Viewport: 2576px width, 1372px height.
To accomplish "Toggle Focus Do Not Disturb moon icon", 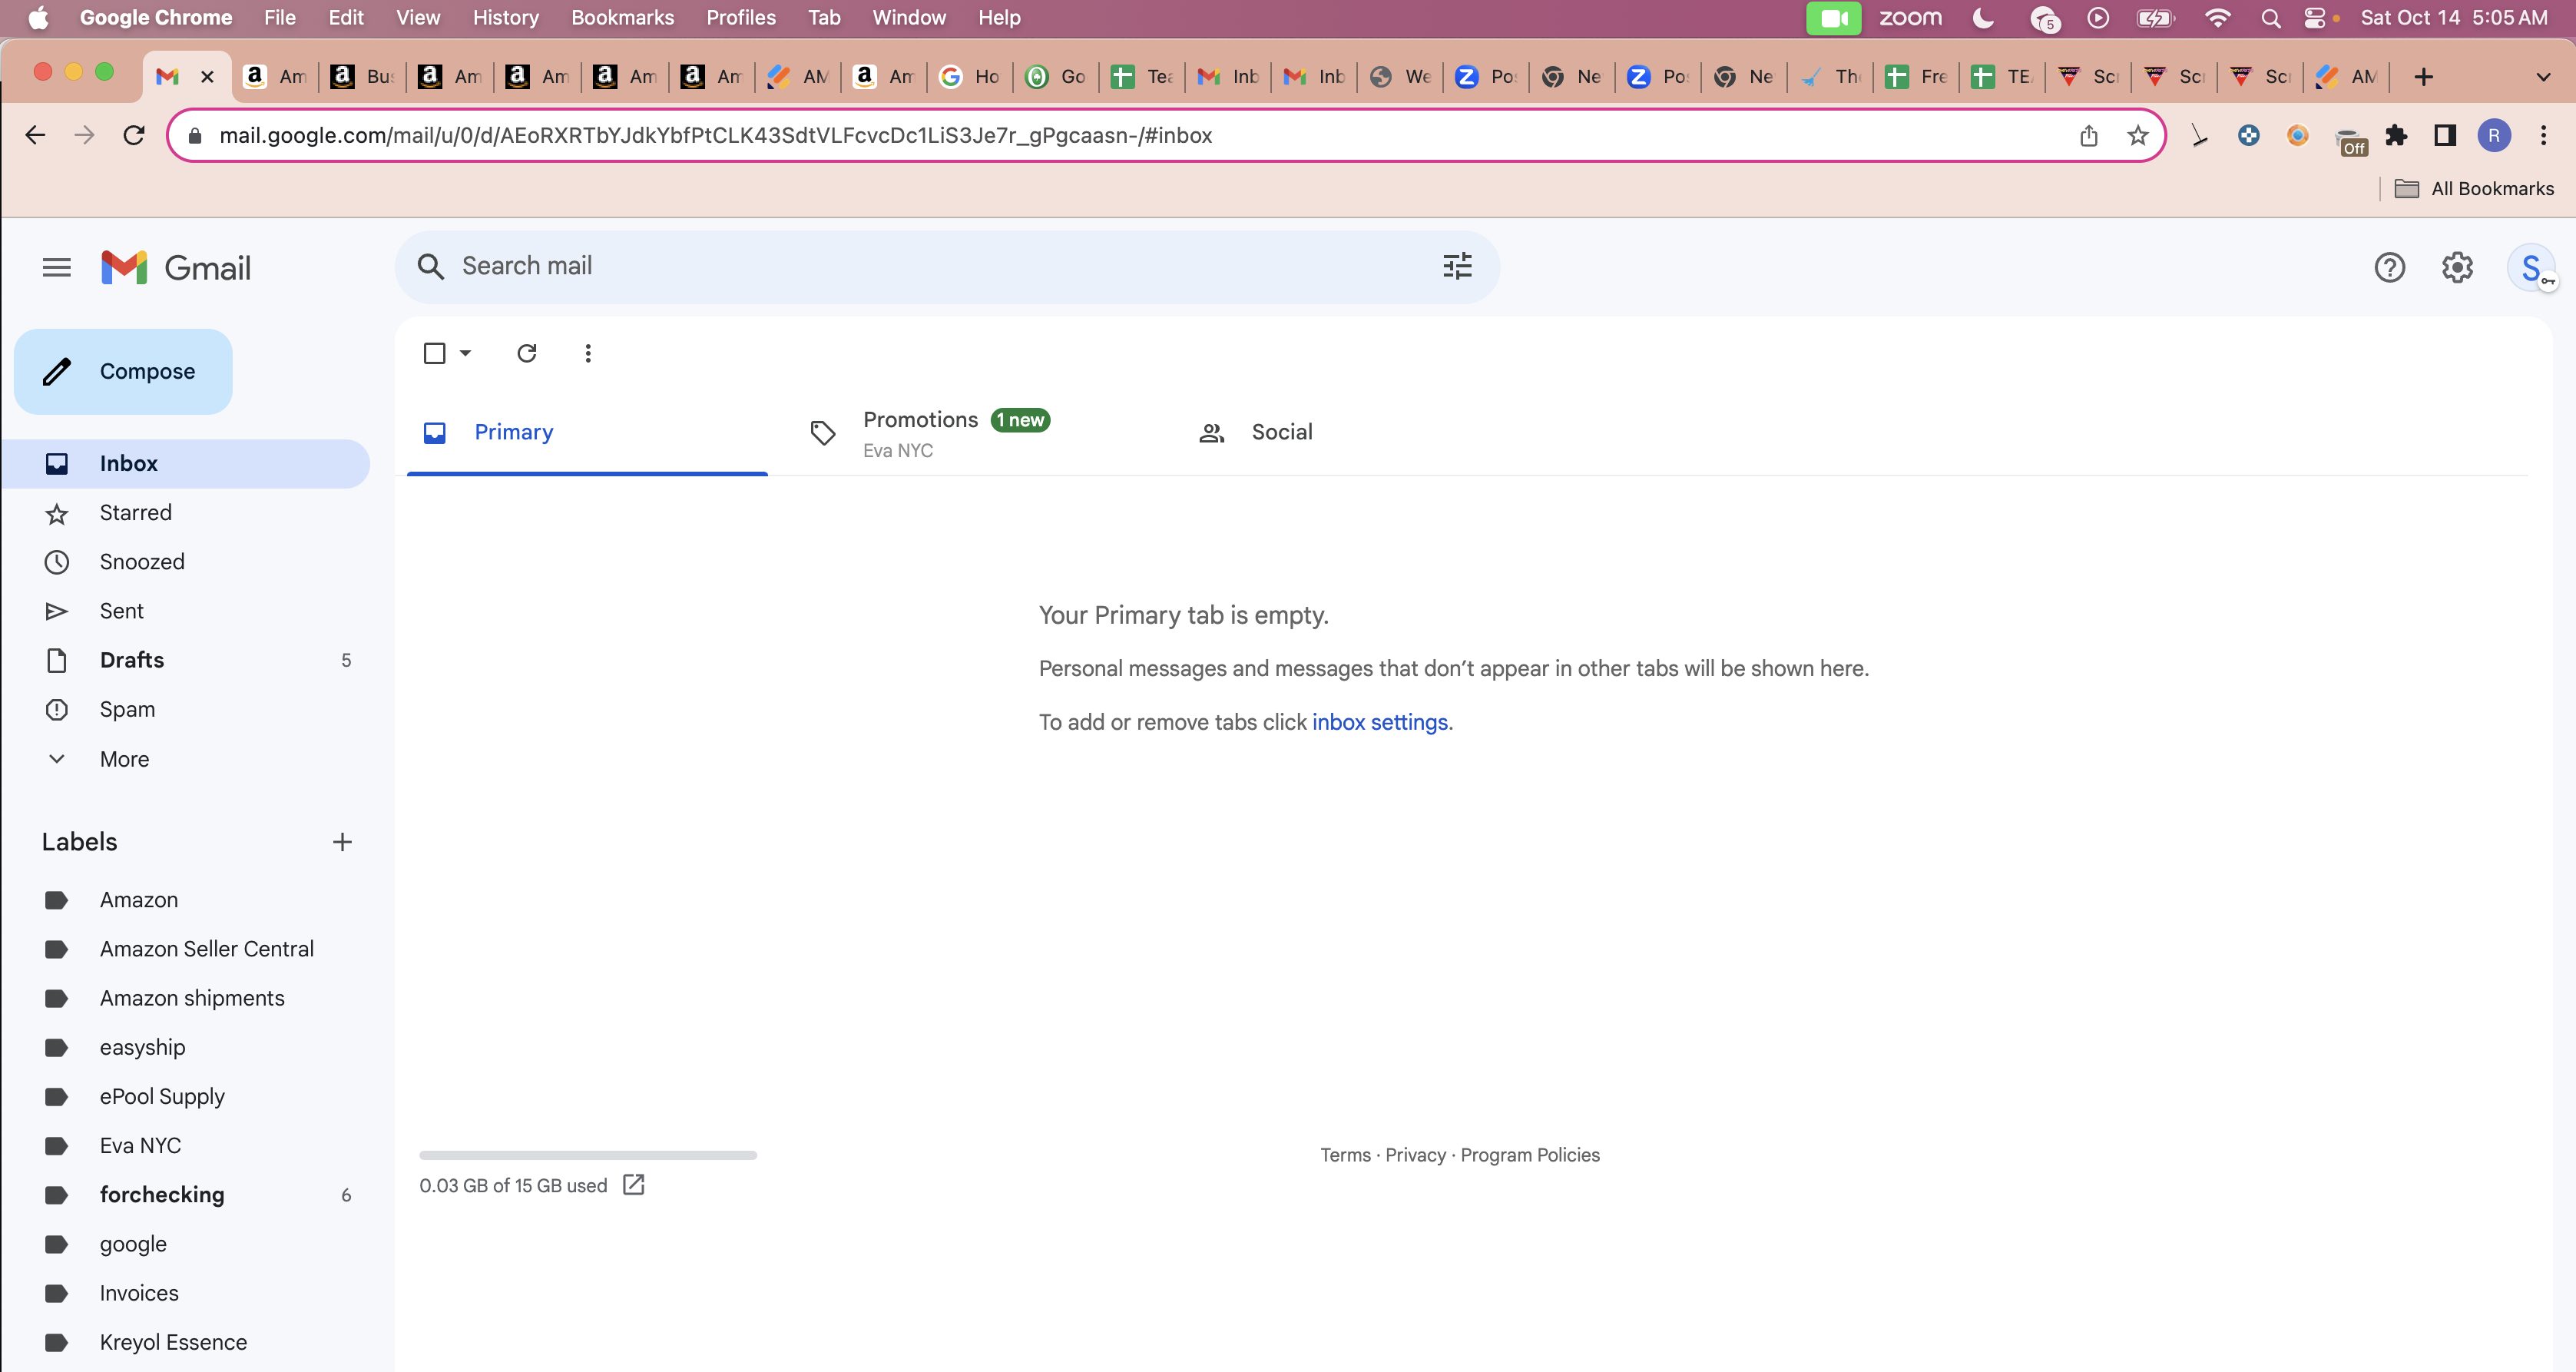I will click(x=1984, y=18).
